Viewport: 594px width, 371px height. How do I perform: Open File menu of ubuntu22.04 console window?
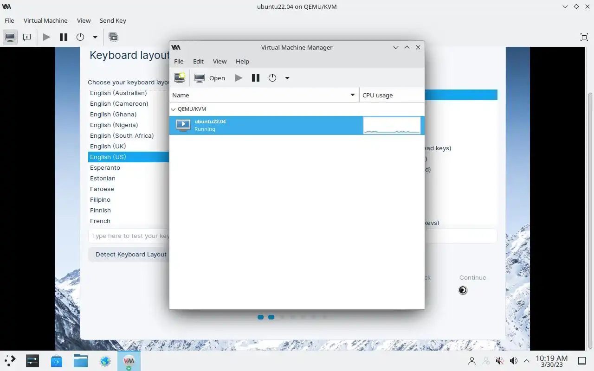(9, 20)
